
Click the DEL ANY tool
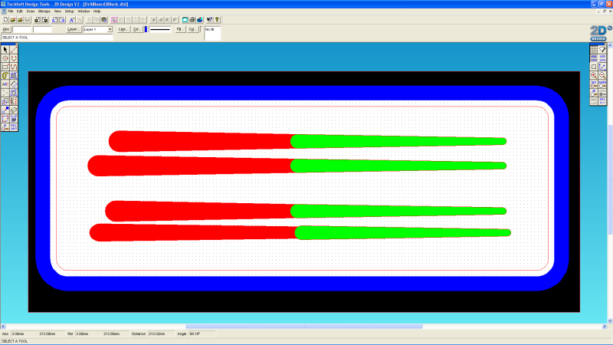pyautogui.click(x=14, y=127)
